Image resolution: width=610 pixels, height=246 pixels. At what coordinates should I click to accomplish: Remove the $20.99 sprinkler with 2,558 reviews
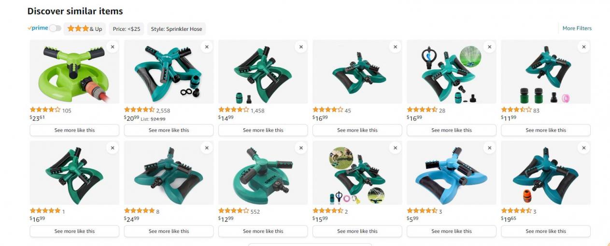point(207,47)
